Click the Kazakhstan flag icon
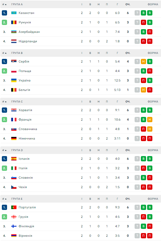 pos(14,13)
